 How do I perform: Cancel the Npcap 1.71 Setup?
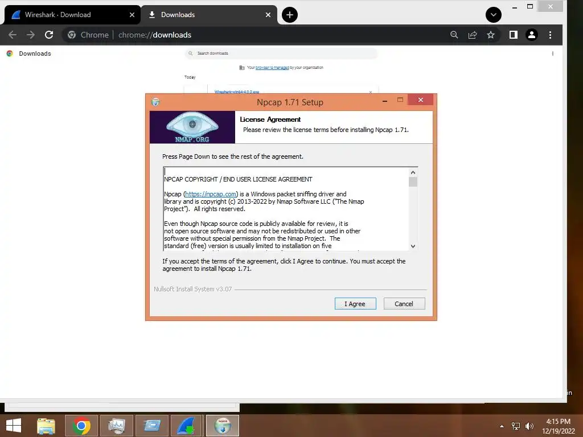click(x=404, y=304)
